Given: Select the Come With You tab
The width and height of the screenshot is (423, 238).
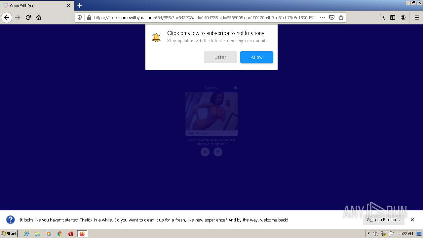Looking at the screenshot, I should click(x=37, y=6).
